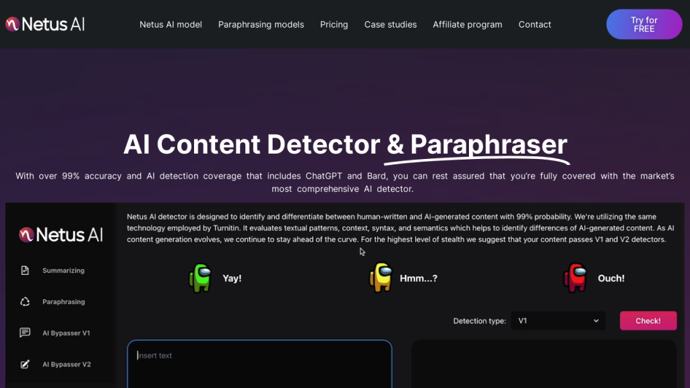
Task: Open Case studies in the navigation
Action: (390, 25)
